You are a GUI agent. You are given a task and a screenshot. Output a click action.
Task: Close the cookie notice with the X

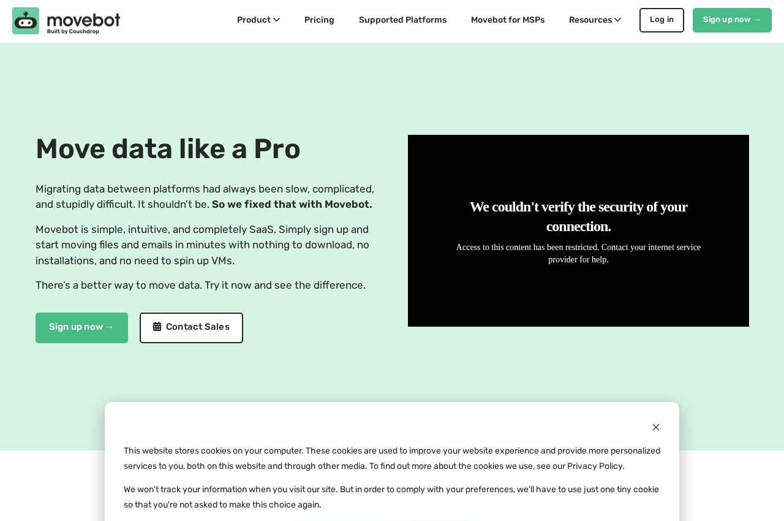click(656, 427)
